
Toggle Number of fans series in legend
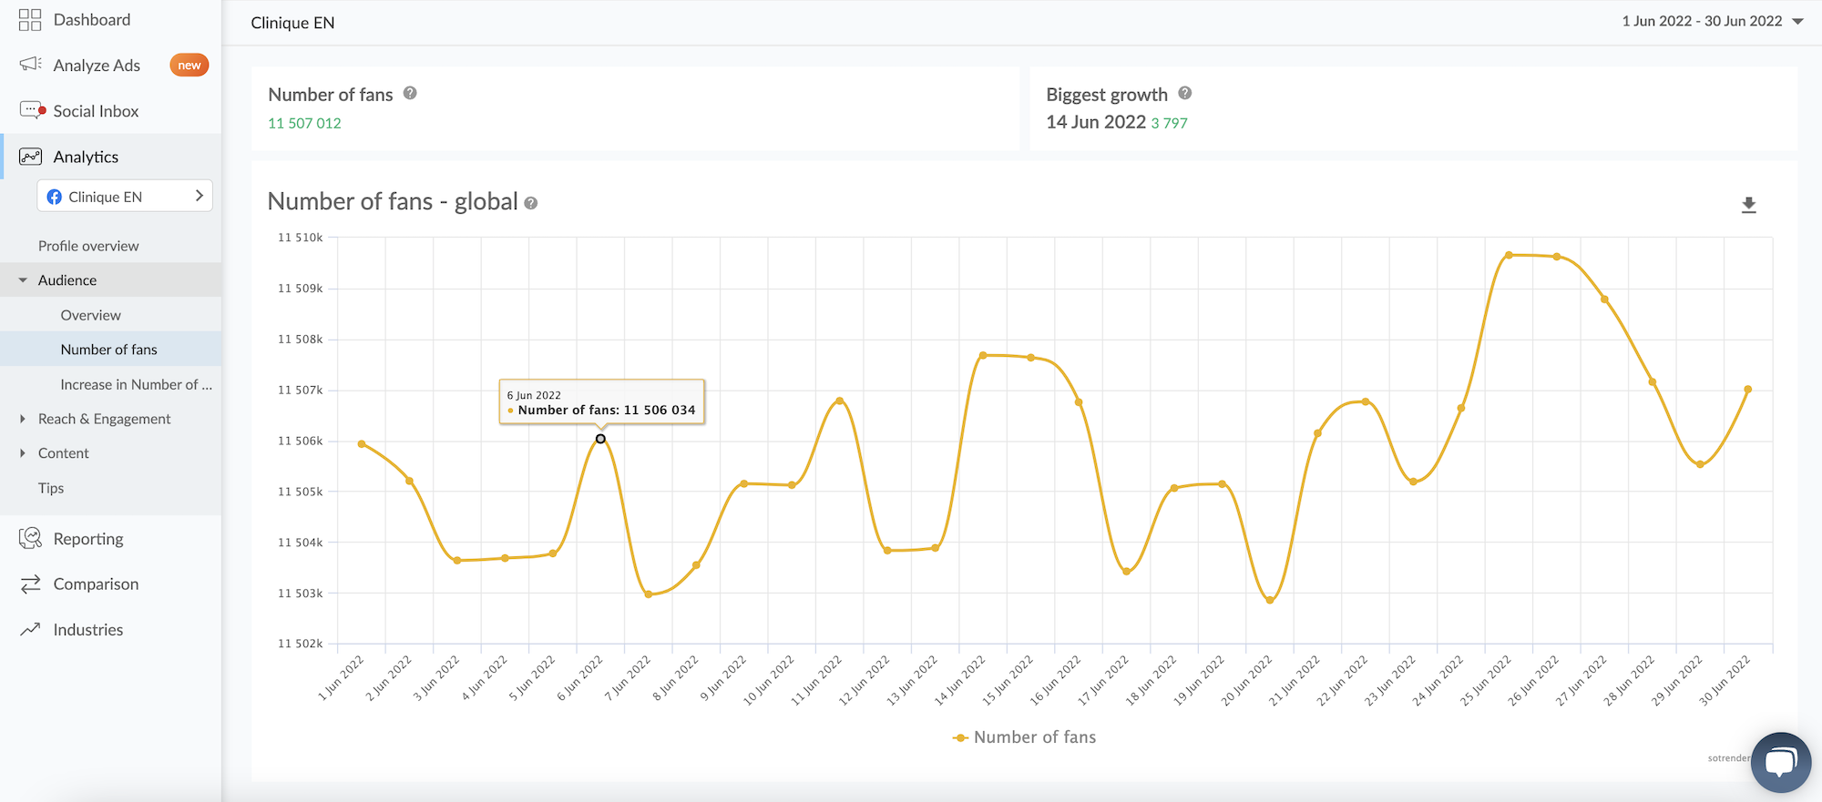click(1024, 737)
